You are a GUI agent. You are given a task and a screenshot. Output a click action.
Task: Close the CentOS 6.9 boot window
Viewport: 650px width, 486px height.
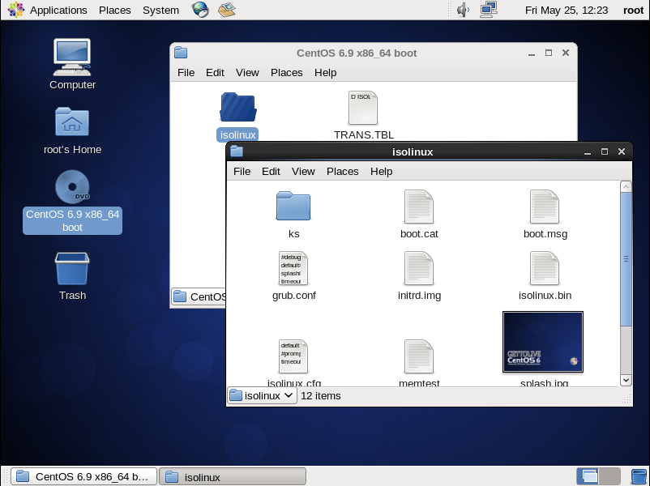pyautogui.click(x=565, y=53)
